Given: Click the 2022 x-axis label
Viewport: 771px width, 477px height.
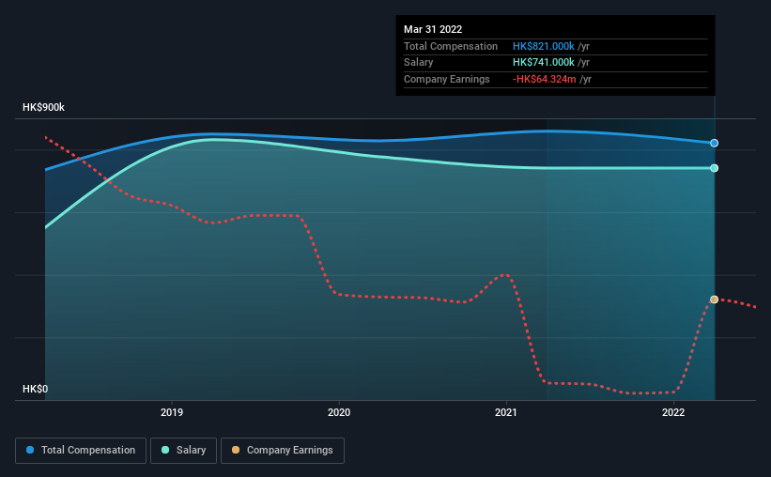Looking at the screenshot, I should pos(673,412).
